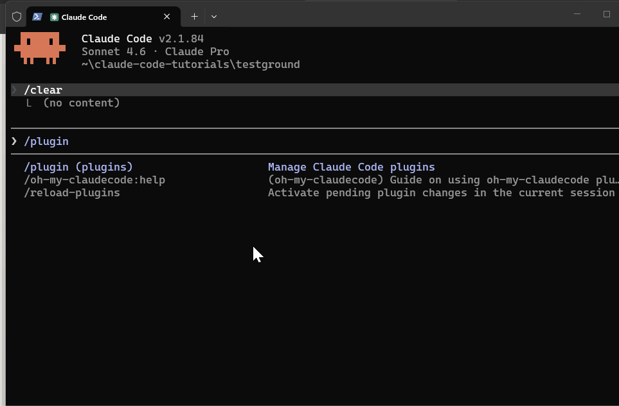The width and height of the screenshot is (619, 406).
Task: Click the green Claude Code tab icon
Action: (x=55, y=17)
